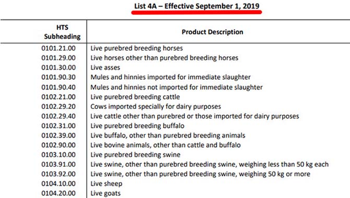
Task: Click the HTS Subheading column header
Action: point(62,32)
